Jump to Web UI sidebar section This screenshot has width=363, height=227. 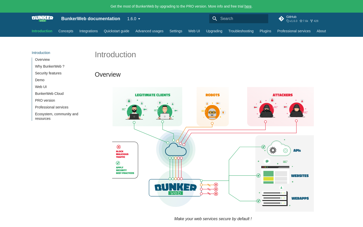click(x=41, y=87)
